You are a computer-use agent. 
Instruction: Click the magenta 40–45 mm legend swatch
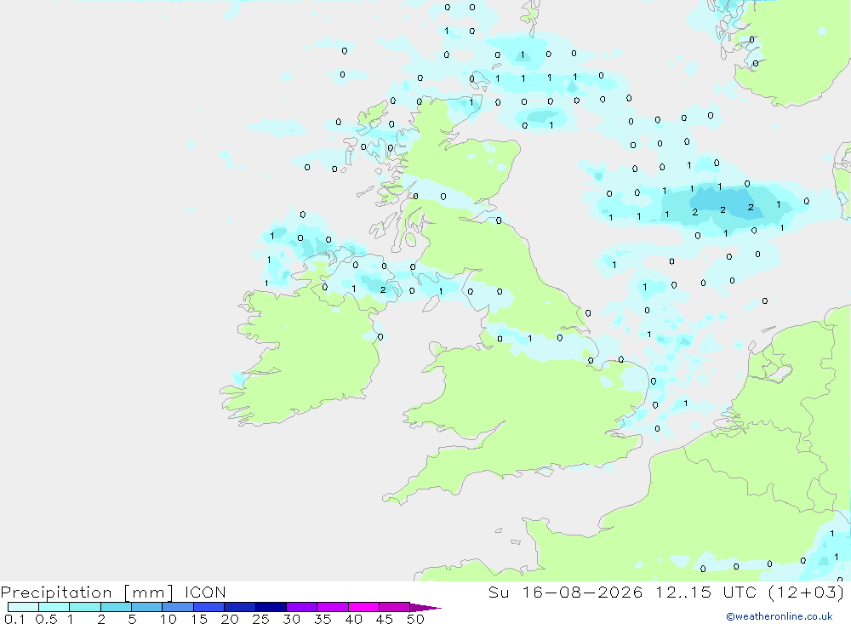(363, 607)
